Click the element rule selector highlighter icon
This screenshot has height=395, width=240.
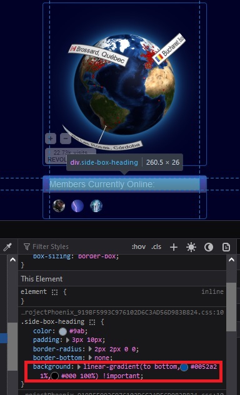[55, 292]
